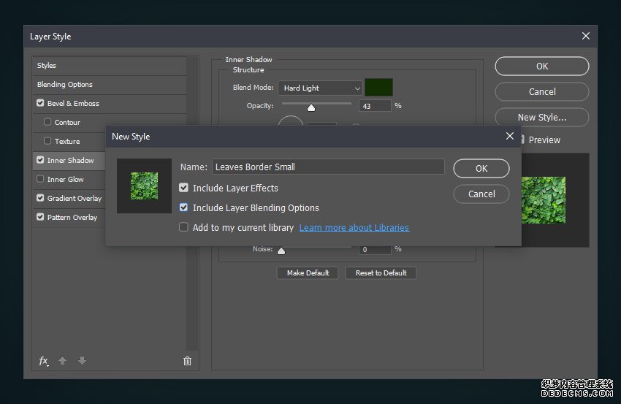Click the New Style leaves thumbnail
The width and height of the screenshot is (621, 404).
click(x=144, y=186)
